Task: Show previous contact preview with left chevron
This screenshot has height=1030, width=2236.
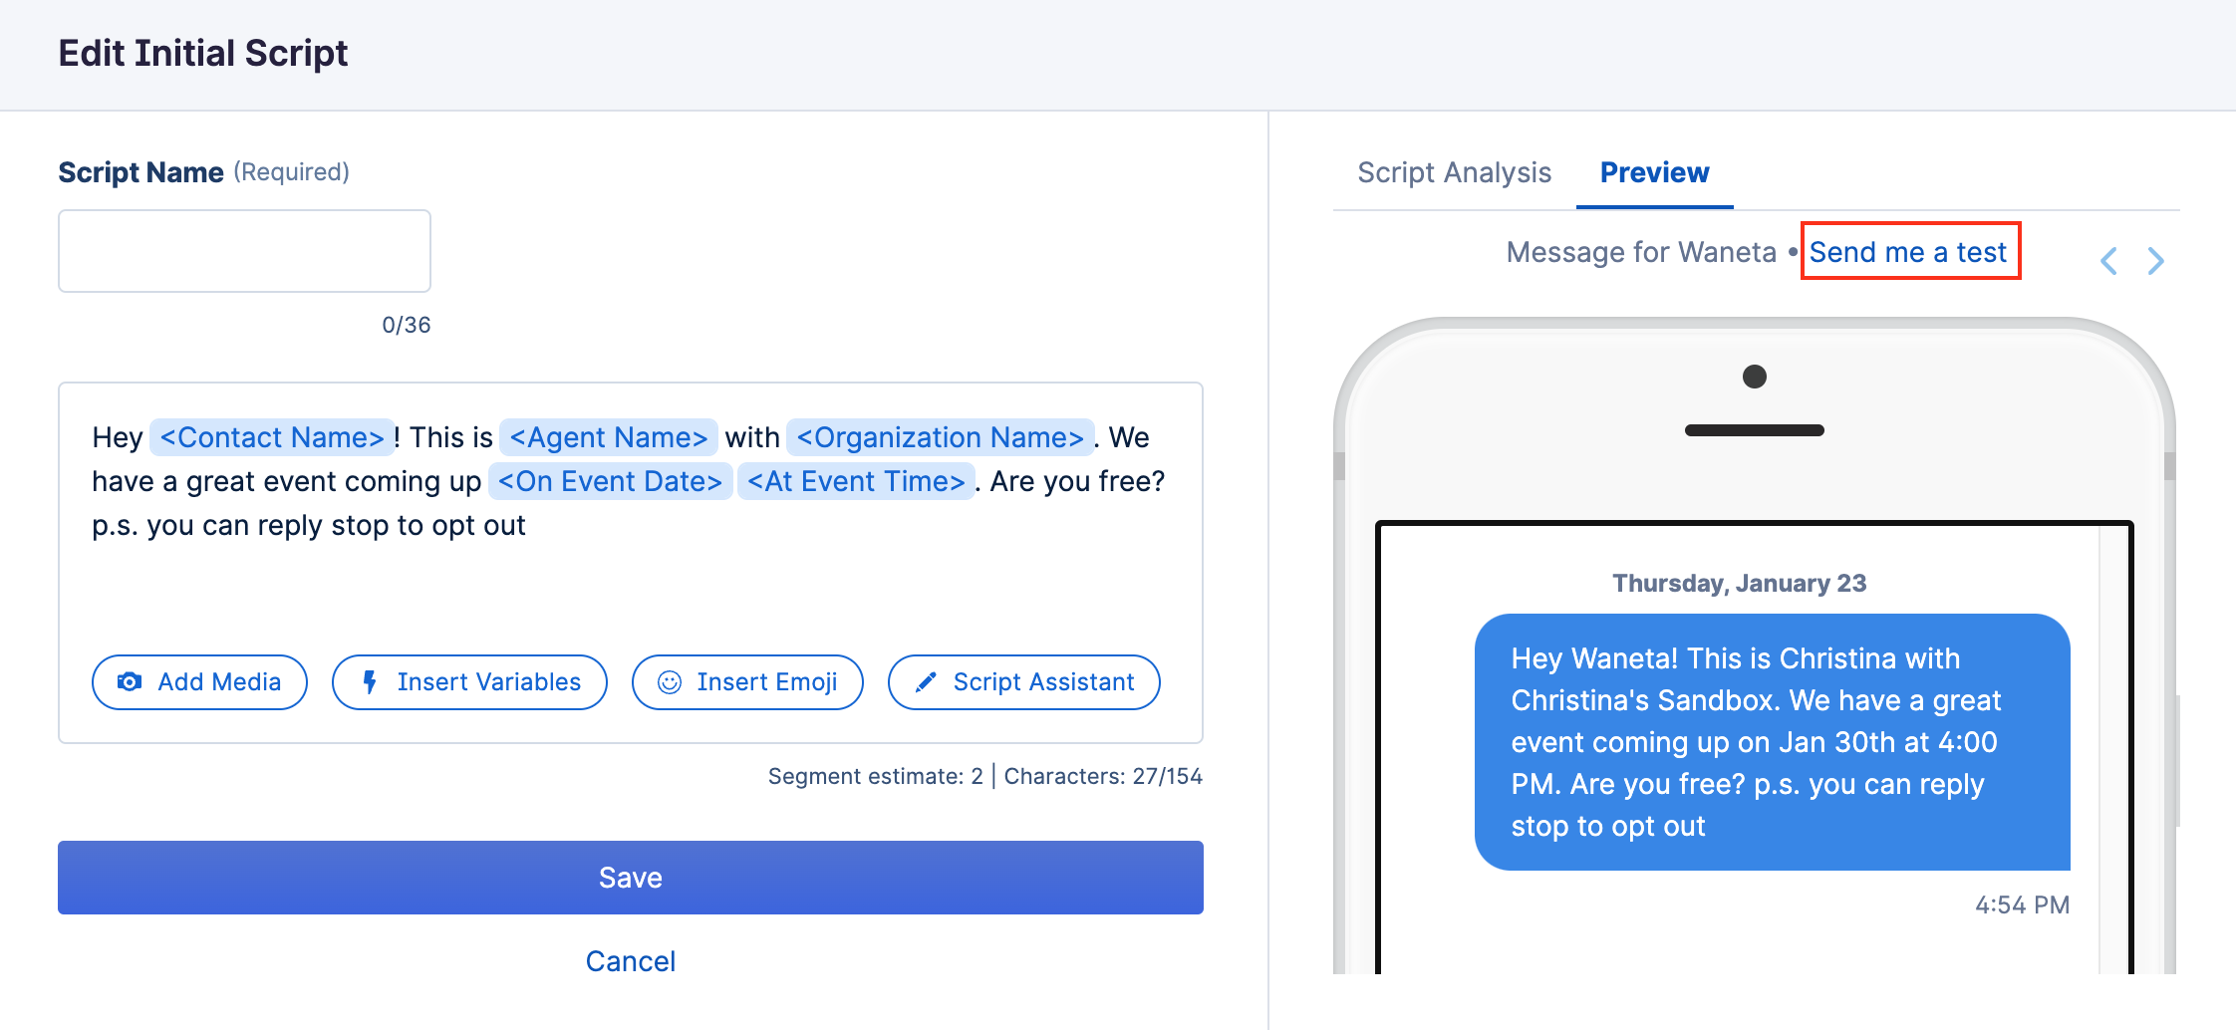Action: pos(2108,261)
